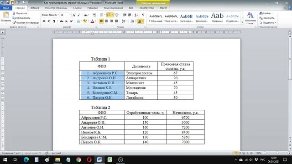Viewport: 292px width, 164px height.
Task: Increase font size with grow font icon
Action: click(74, 15)
